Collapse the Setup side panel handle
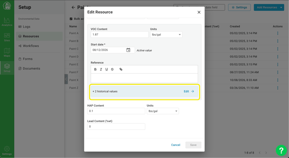This screenshot has height=158, width=289. tap(66, 79)
